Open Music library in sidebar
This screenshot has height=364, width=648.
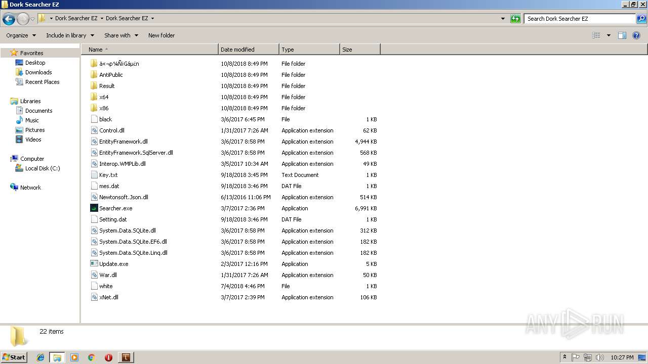32,120
